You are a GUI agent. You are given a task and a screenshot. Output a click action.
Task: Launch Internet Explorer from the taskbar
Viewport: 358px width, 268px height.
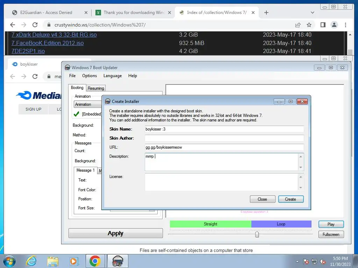tap(31, 261)
